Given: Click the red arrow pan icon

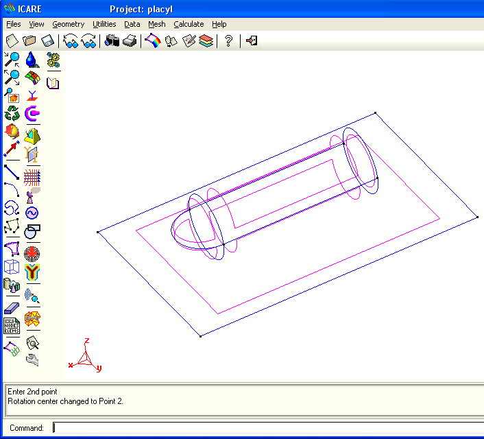Looking at the screenshot, I should (12, 149).
